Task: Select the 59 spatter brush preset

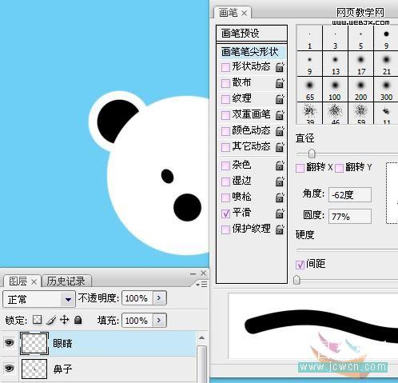Action: (360, 114)
